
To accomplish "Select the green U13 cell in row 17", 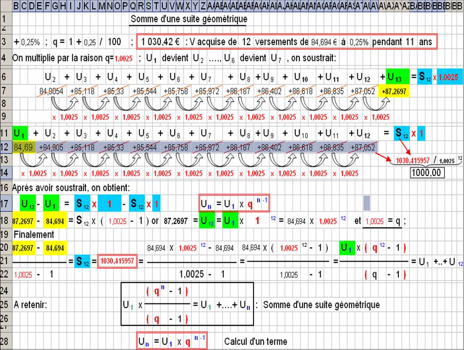I will 28,204.
